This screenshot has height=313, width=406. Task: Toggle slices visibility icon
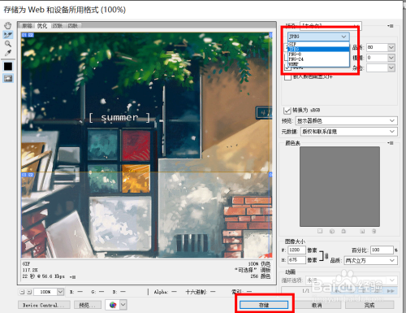(8, 78)
